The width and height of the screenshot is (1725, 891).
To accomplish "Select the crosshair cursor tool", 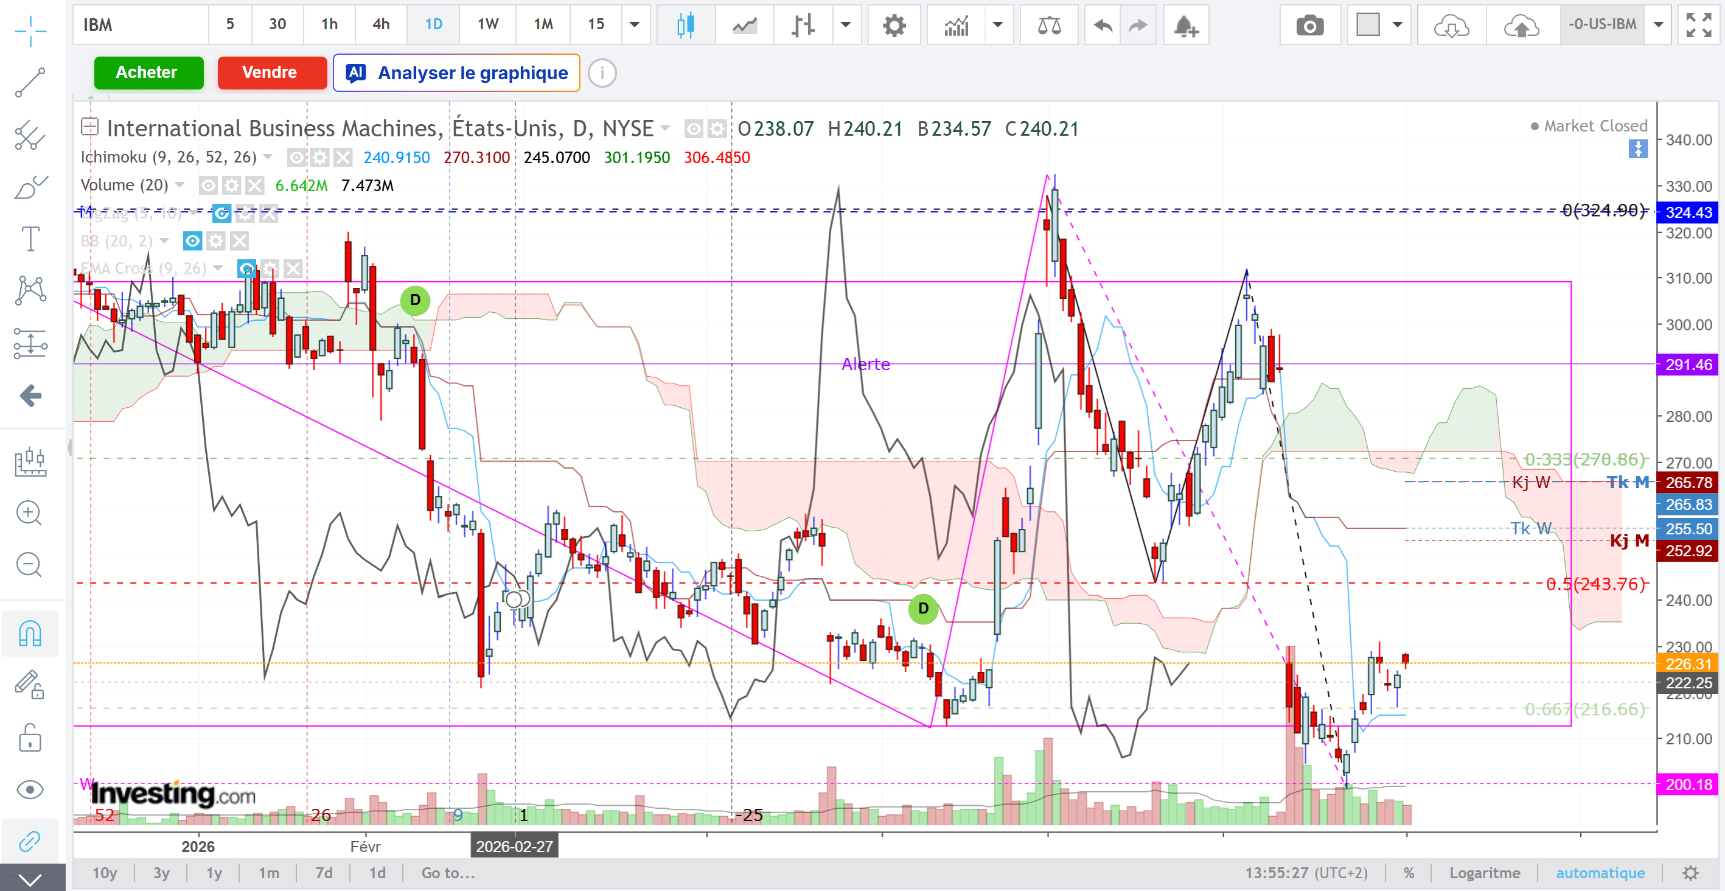I will click(30, 31).
